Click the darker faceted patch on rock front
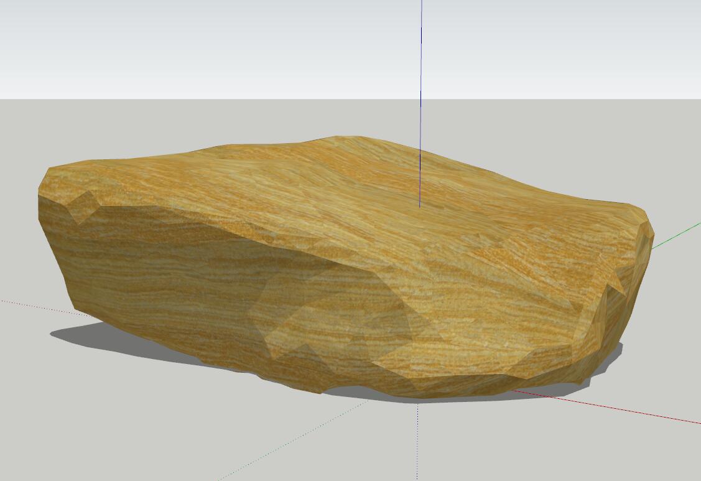This screenshot has height=481, width=701. point(330,317)
